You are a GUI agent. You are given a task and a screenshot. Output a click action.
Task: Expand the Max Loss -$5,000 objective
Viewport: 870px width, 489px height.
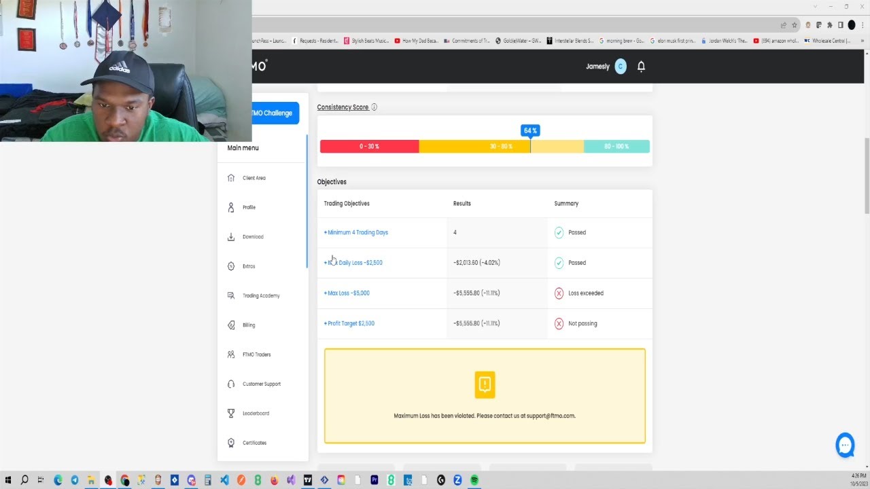[347, 293]
